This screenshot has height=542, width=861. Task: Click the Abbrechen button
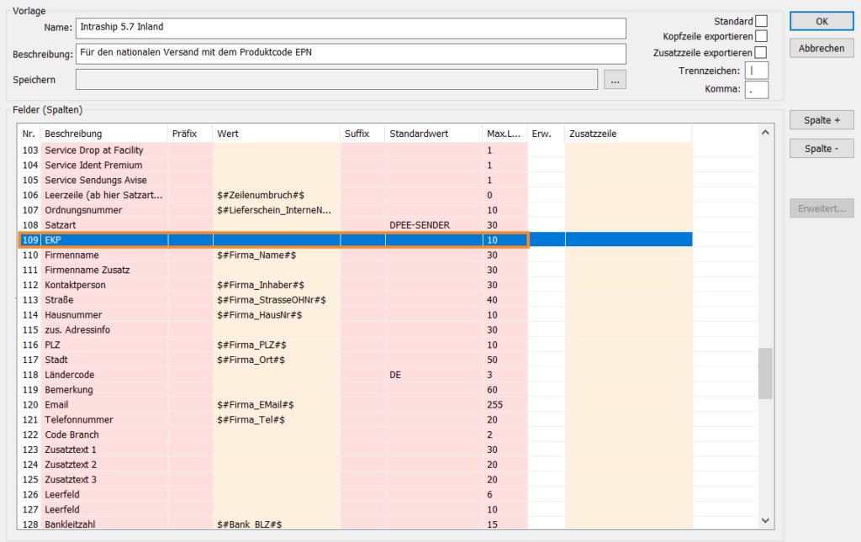tap(821, 48)
